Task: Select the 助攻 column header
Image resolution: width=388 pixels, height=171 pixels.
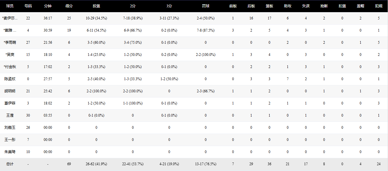Action: (288, 6)
